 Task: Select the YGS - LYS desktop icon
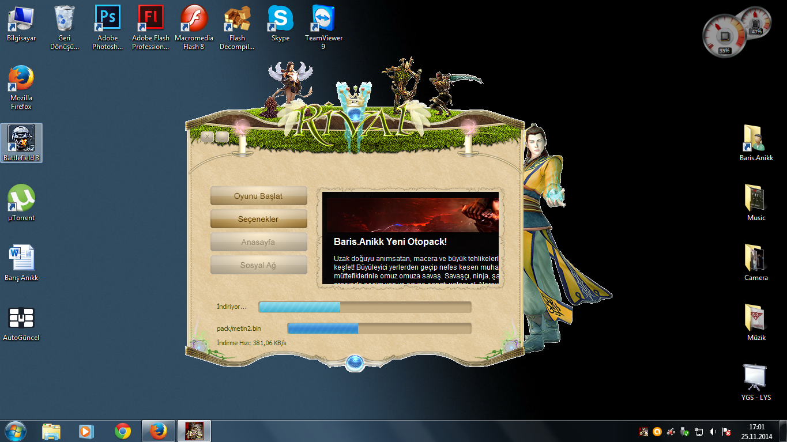(756, 383)
